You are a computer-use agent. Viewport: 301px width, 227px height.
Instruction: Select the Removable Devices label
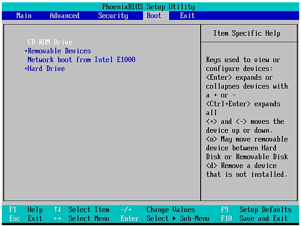pyautogui.click(x=59, y=51)
